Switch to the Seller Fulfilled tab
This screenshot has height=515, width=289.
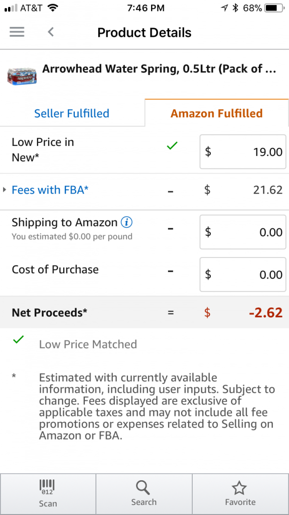pos(72,113)
